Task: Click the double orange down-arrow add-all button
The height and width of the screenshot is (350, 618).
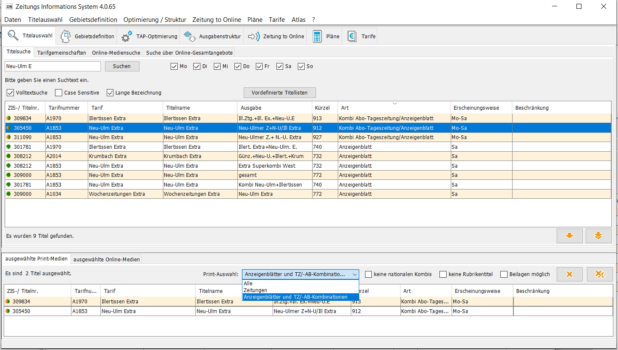Action: [598, 236]
